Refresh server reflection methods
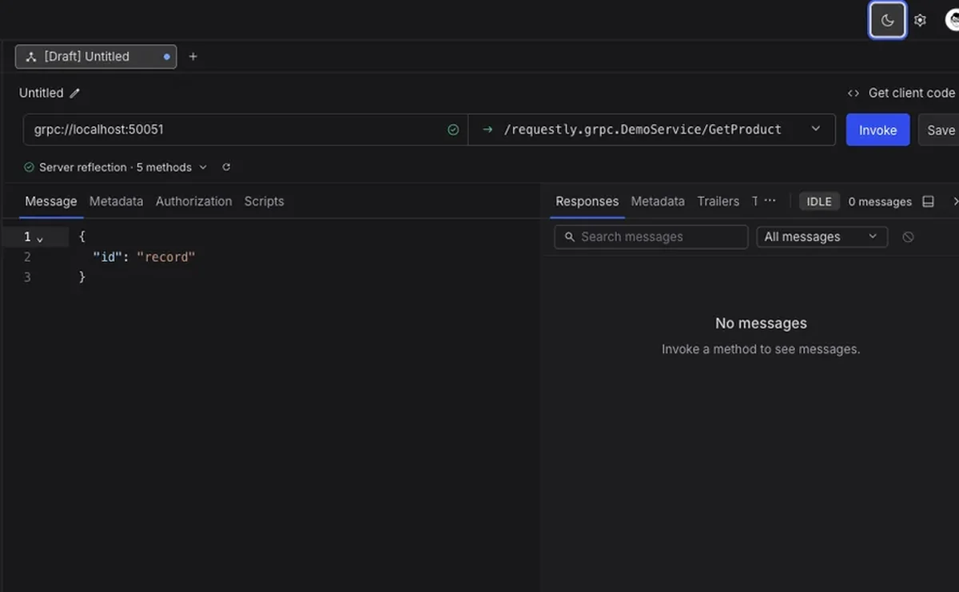This screenshot has height=592, width=959. click(226, 167)
